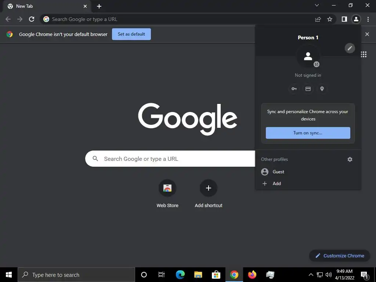Show hidden system tray icons
Viewport: 376px width, 282px height.
[311, 275]
